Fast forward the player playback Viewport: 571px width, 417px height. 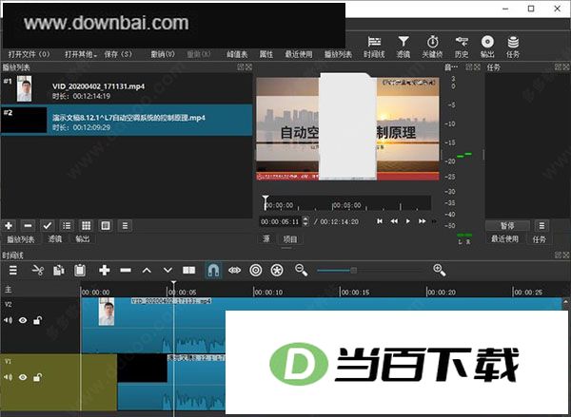(x=422, y=221)
